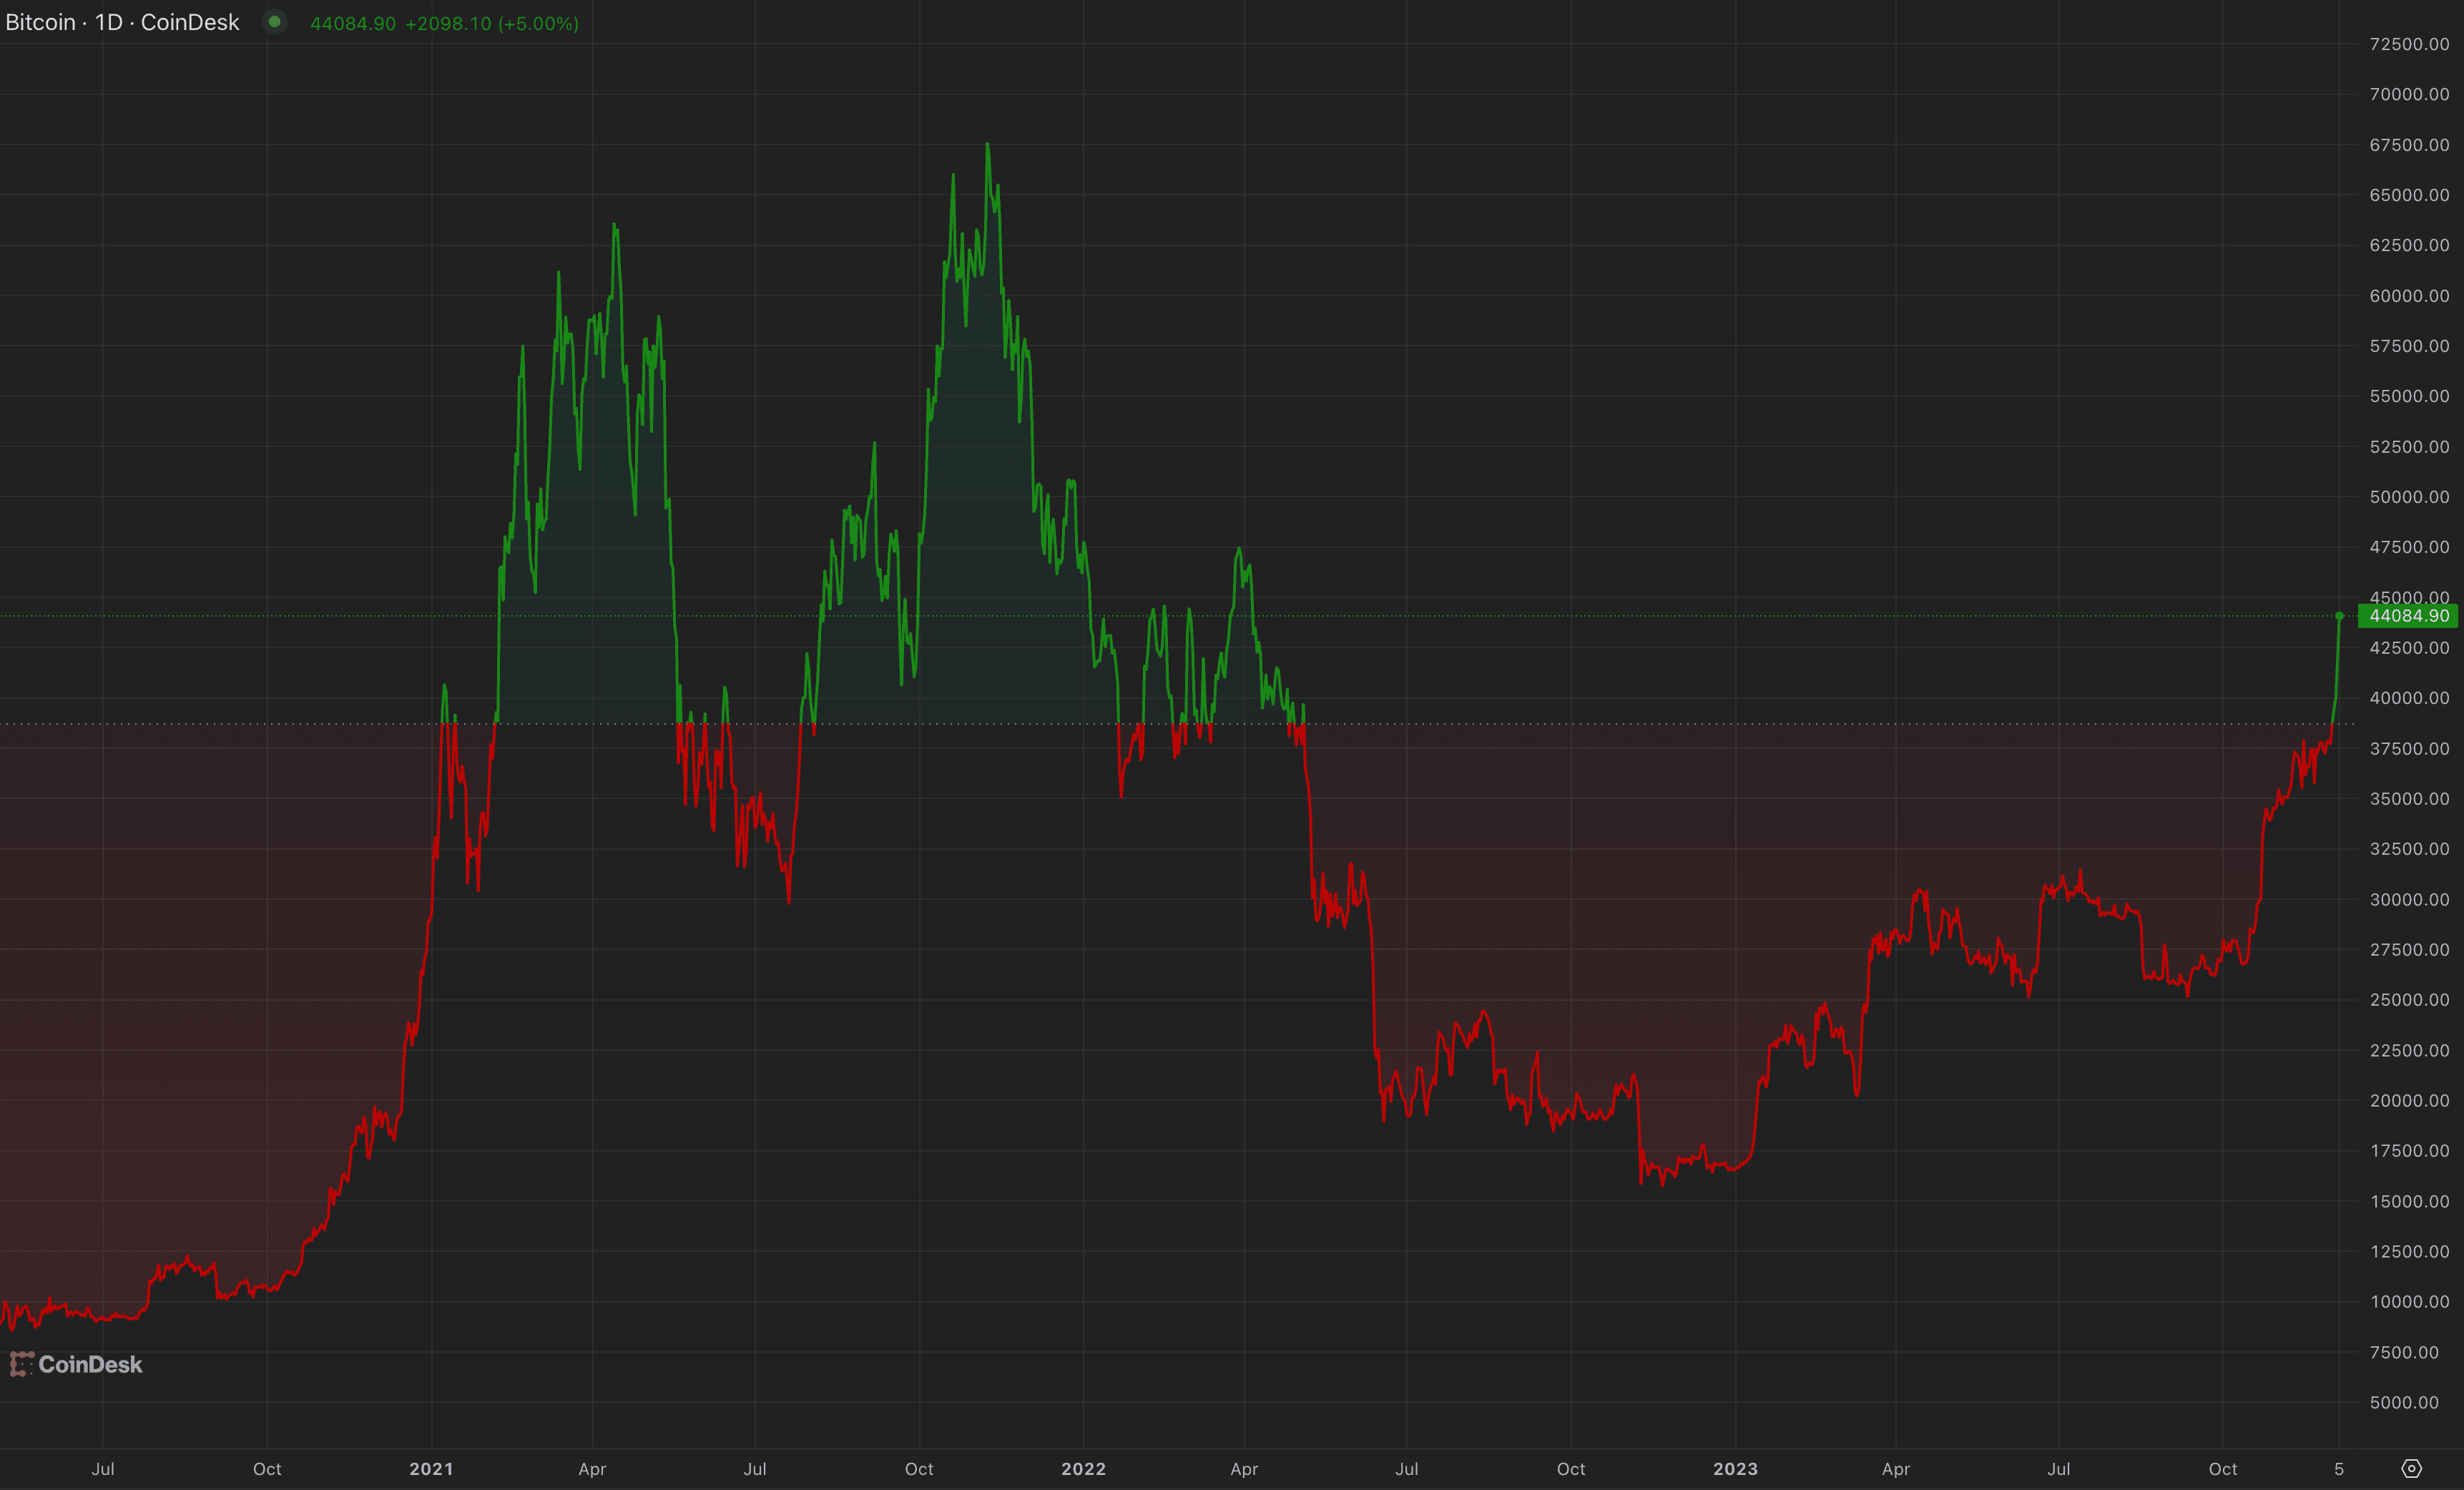
Task: Click the 5 date label on time axis
Action: coord(2339,1469)
